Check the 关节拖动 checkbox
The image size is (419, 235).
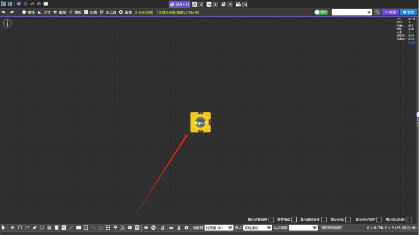(x=294, y=220)
